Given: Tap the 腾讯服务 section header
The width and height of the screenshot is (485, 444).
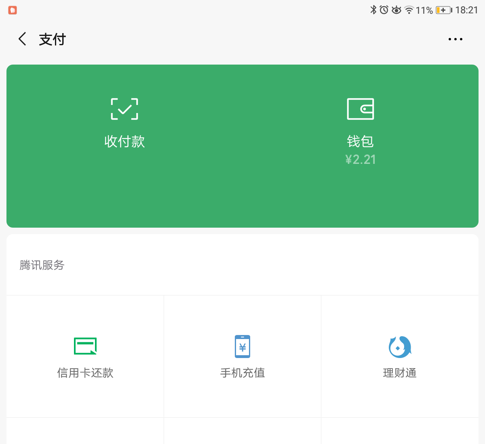Looking at the screenshot, I should tap(42, 265).
